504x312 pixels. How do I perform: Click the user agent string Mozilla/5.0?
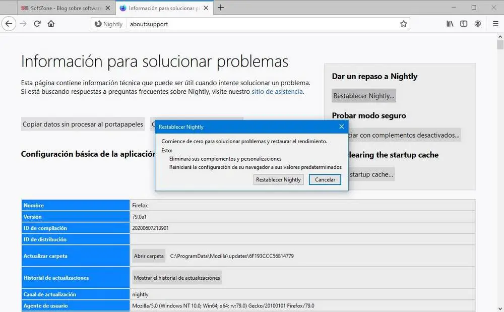(223, 305)
